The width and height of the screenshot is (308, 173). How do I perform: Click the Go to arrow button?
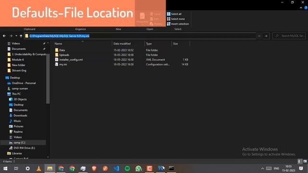266,36
